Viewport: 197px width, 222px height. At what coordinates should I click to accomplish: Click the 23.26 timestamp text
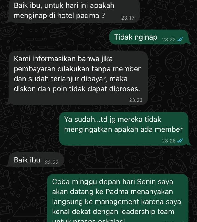pyautogui.click(x=169, y=141)
